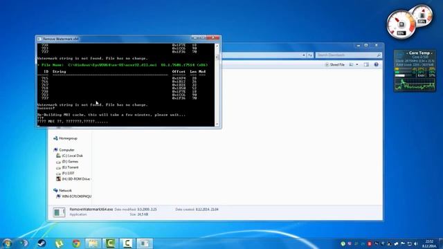Click the Explorer change view icon
Image resolution: width=443 pixels, height=249 pixels.
[x=351, y=64]
